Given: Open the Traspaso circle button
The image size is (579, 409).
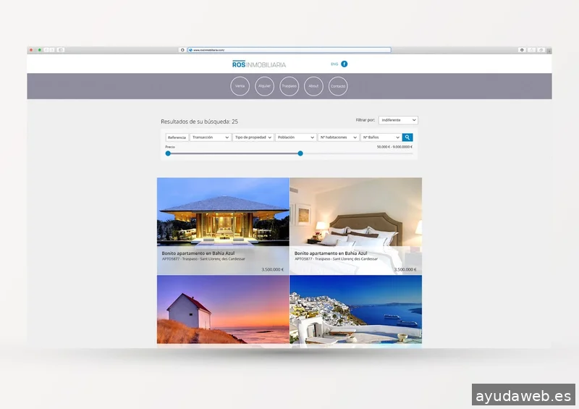Looking at the screenshot, I should click(289, 86).
